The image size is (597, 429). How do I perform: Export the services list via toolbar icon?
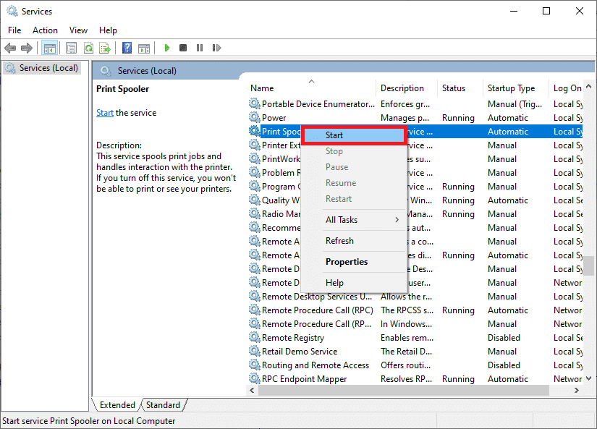(x=105, y=48)
